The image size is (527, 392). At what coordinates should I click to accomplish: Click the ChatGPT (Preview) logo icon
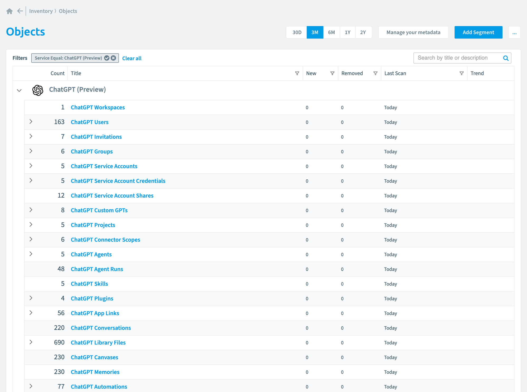click(x=38, y=90)
